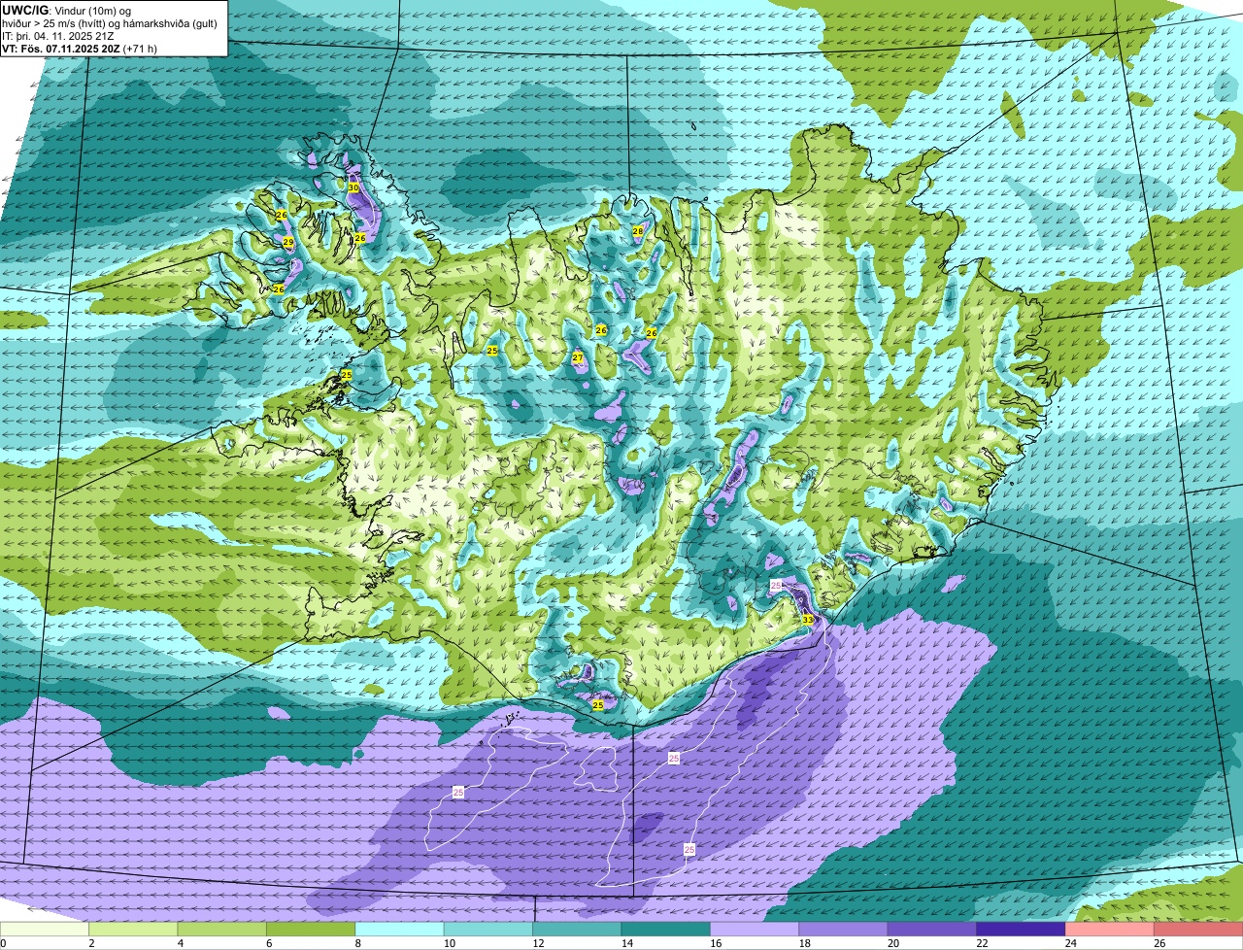Viewport: 1243px width, 950px height.
Task: Click the yellow '33' max gust marker
Action: [x=808, y=619]
